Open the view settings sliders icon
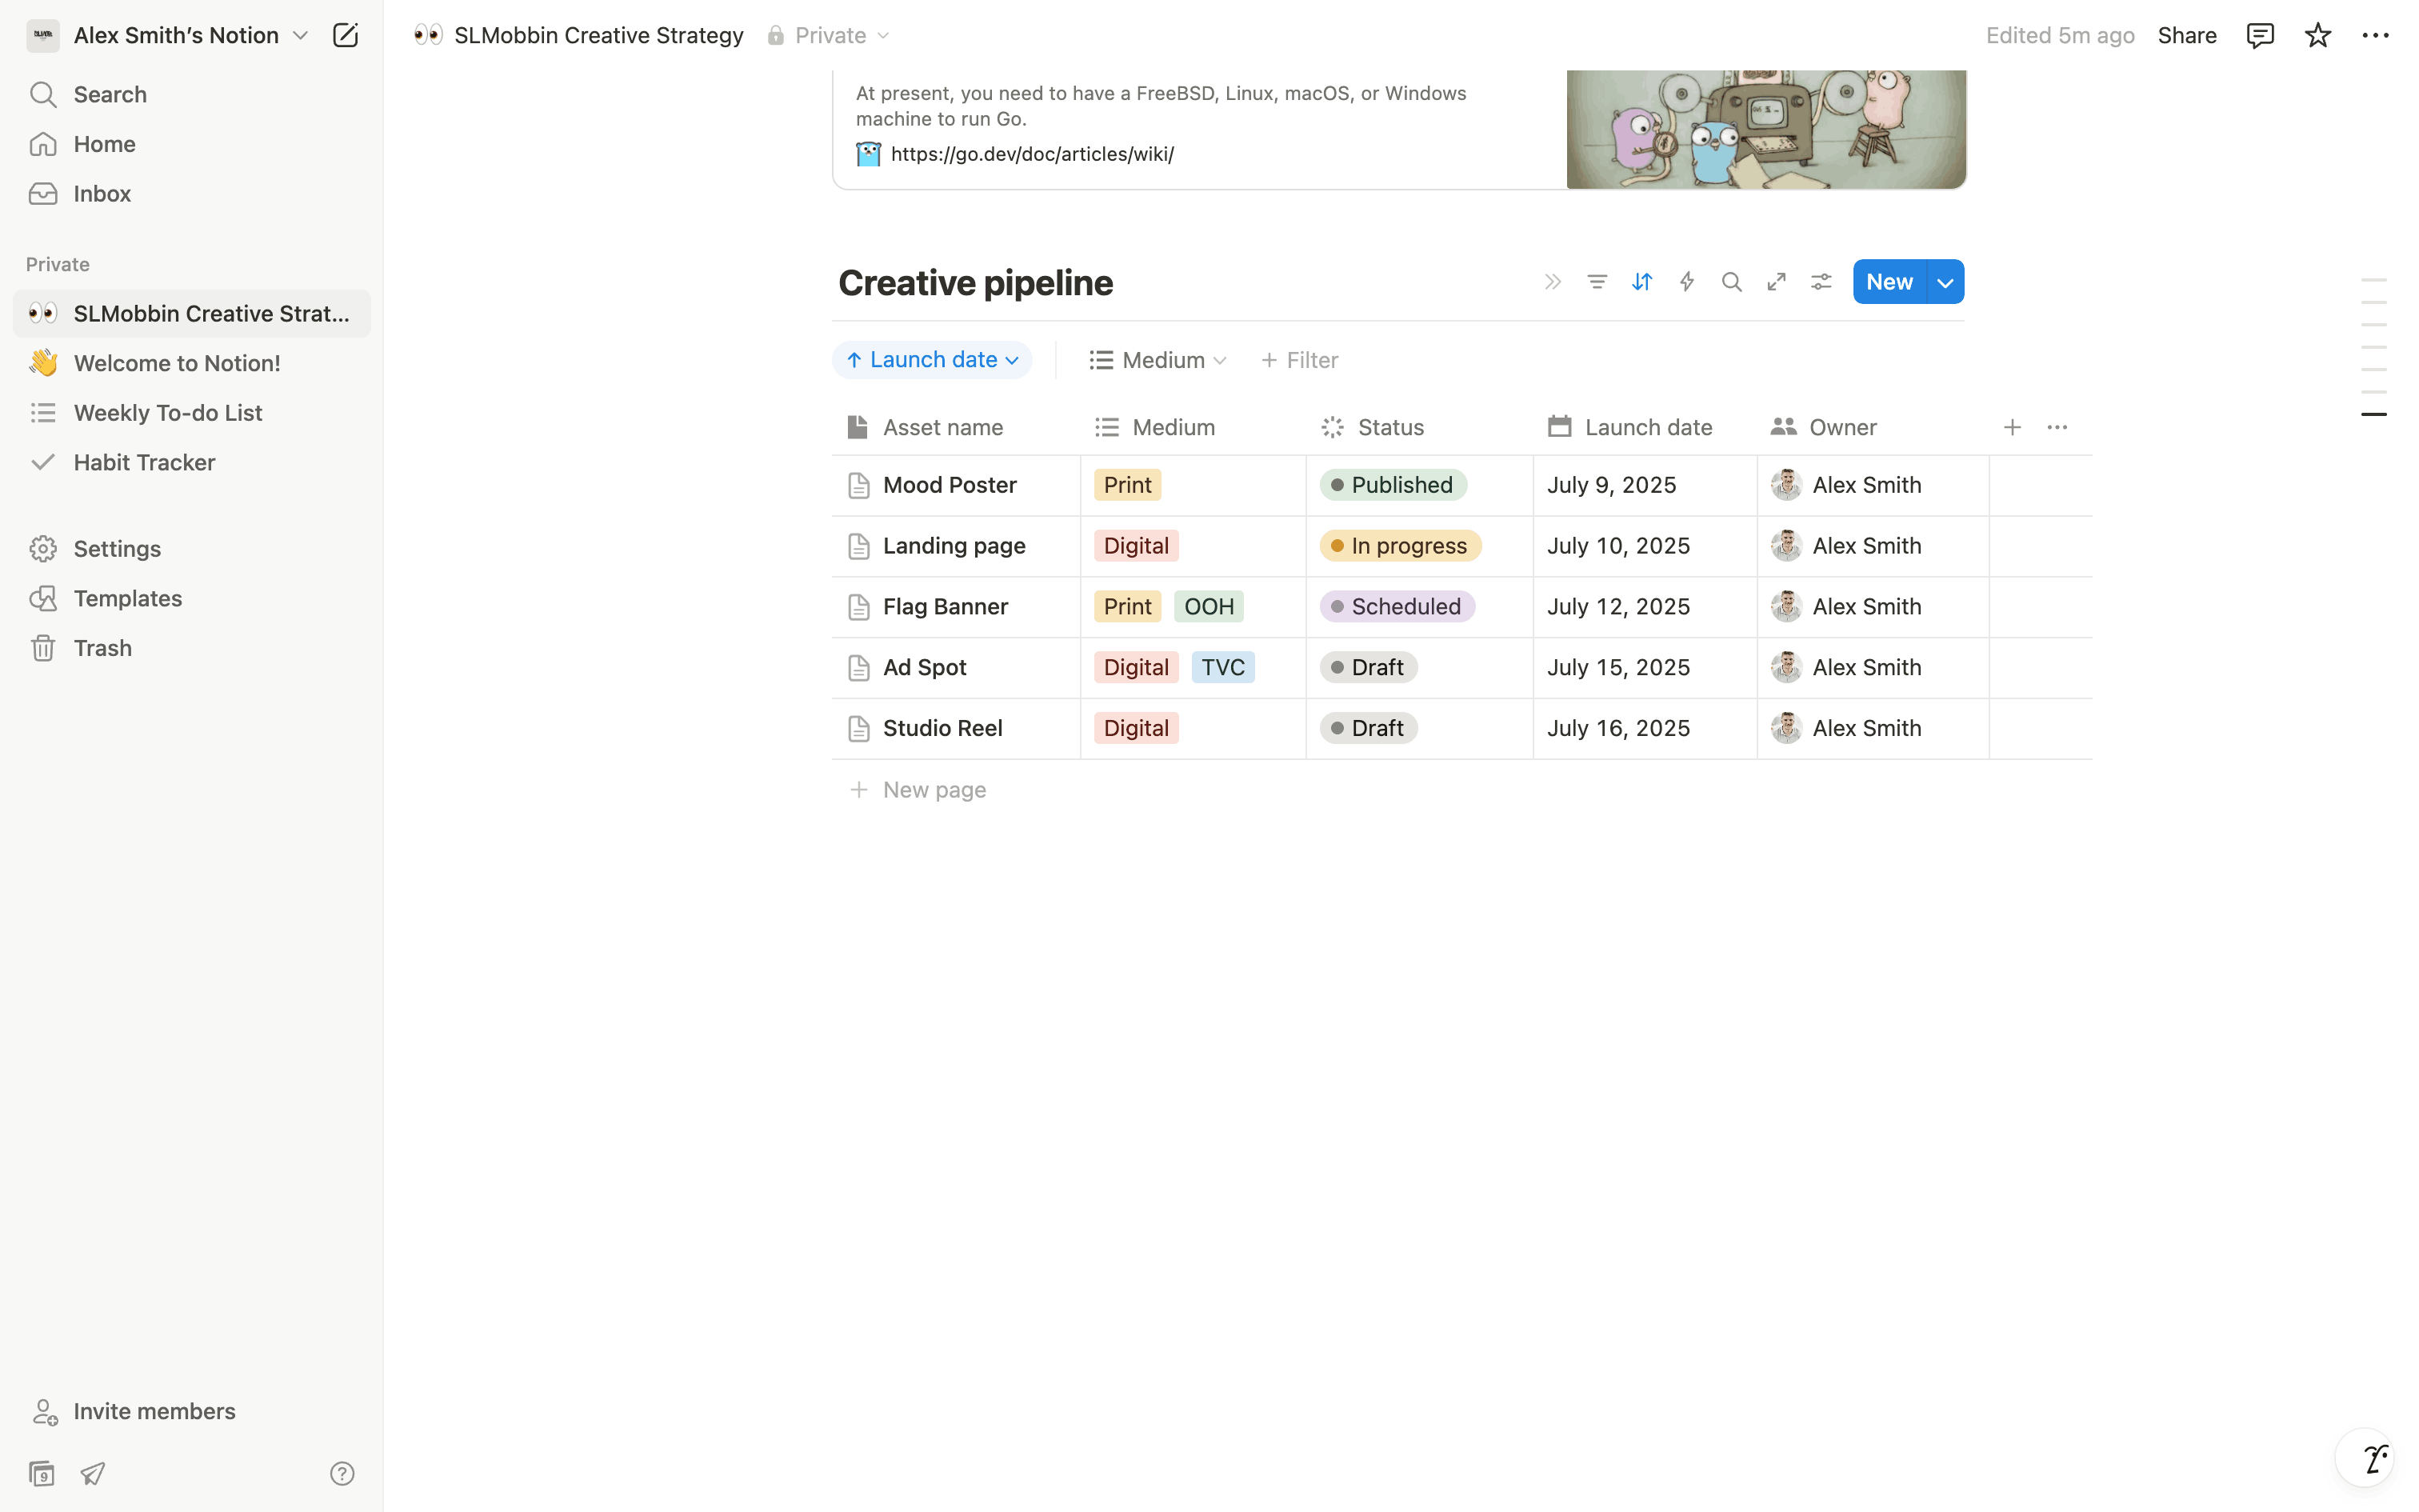 click(1821, 282)
